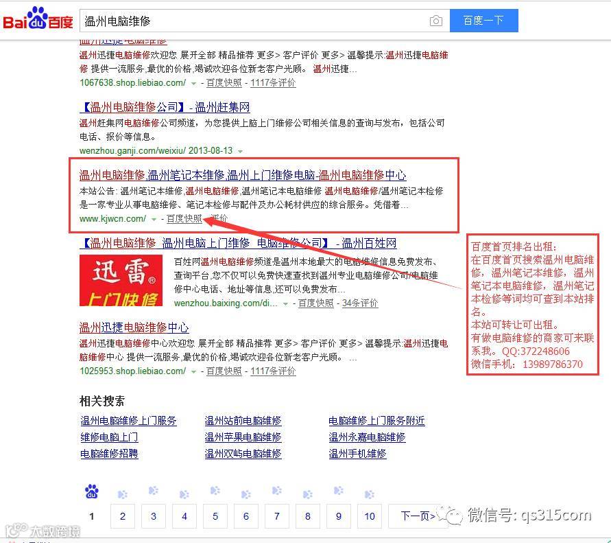Screen dimensions: 611x543
Task: Click paw icon above page 10
Action: pos(370,495)
